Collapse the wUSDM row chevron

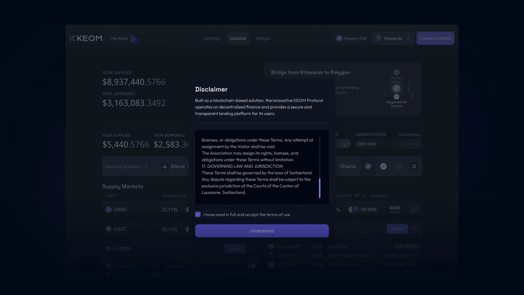(251, 249)
